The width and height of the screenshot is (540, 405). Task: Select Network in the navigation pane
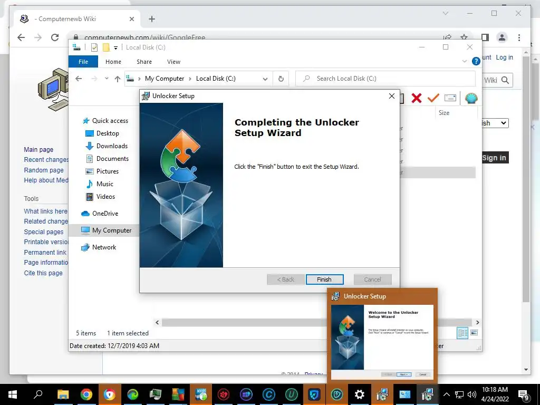(99, 247)
